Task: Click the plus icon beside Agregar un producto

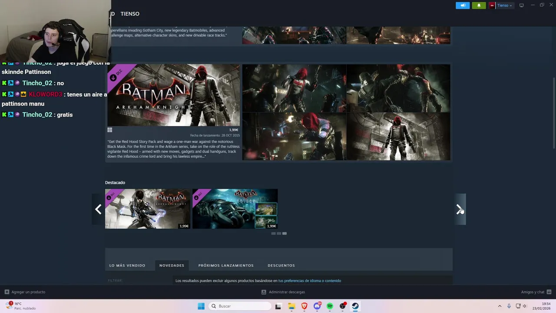Action: (7, 292)
